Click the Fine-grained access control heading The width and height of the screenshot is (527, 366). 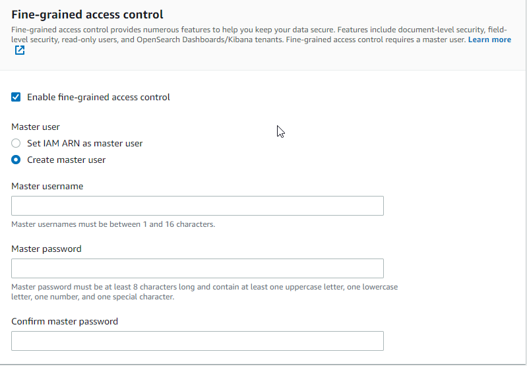(x=87, y=15)
